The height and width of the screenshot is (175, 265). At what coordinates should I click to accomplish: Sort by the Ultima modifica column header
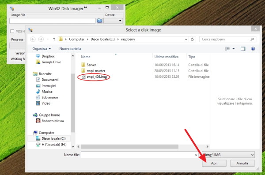(x=167, y=57)
